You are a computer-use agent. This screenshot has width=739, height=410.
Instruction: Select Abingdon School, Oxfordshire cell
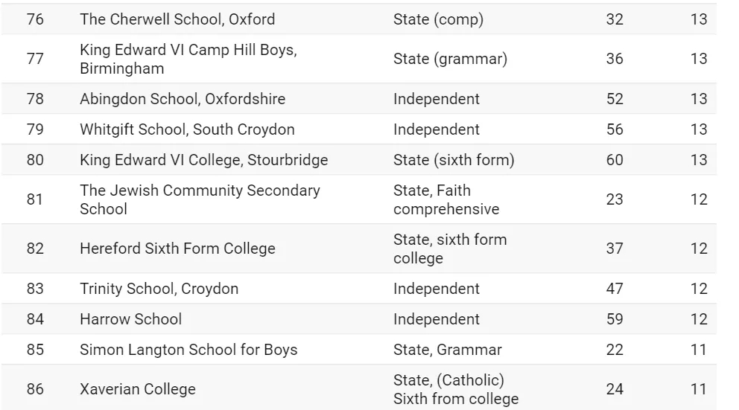(183, 99)
